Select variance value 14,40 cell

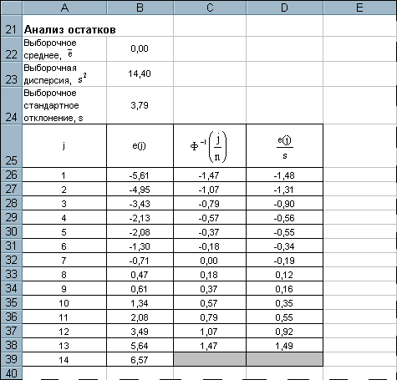140,74
